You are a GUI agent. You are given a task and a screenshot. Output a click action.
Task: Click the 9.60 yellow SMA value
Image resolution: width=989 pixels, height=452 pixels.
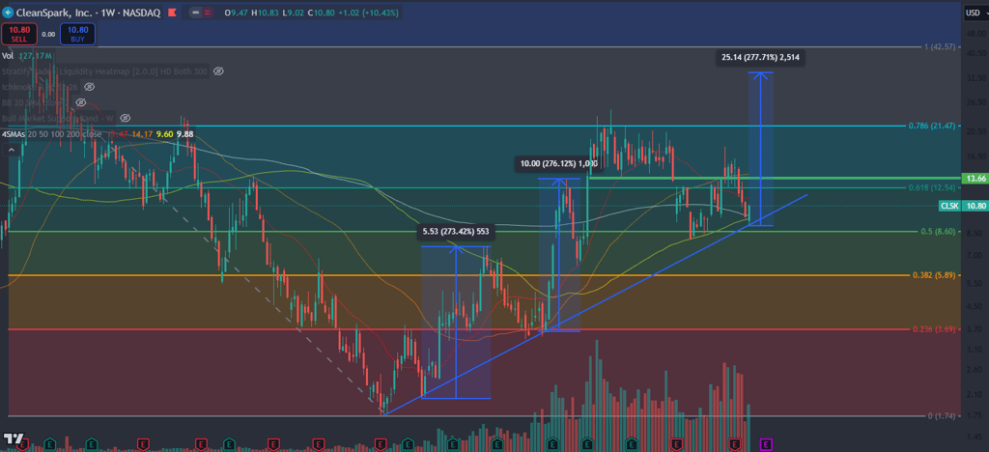pos(164,133)
